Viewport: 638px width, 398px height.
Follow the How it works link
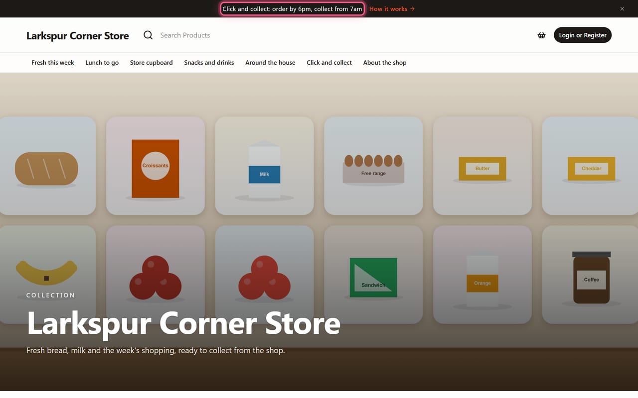click(x=392, y=9)
